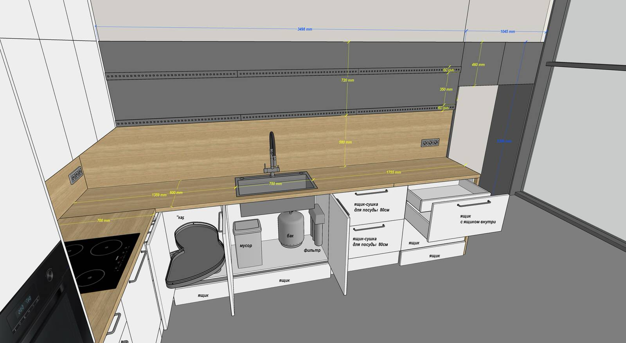
Task: Select the 580 mm backsplash dimension
Action: pos(345,142)
